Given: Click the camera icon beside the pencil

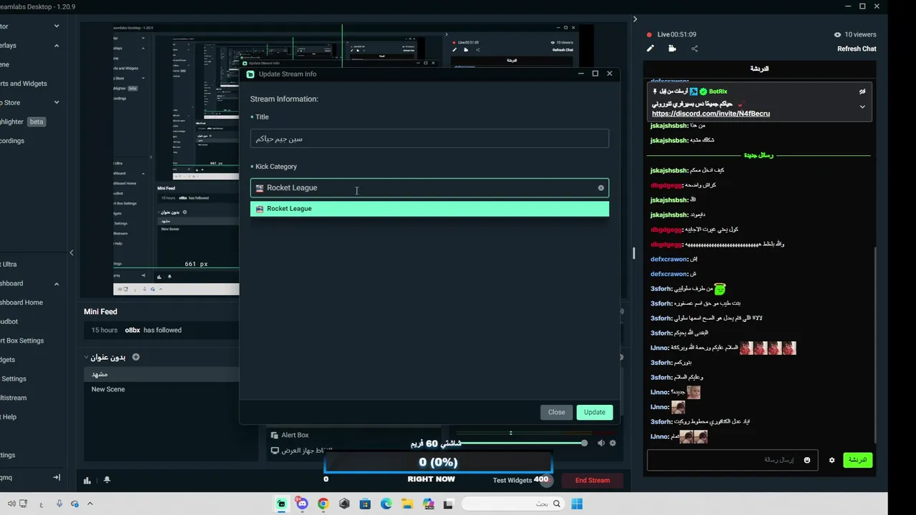Looking at the screenshot, I should tap(672, 49).
